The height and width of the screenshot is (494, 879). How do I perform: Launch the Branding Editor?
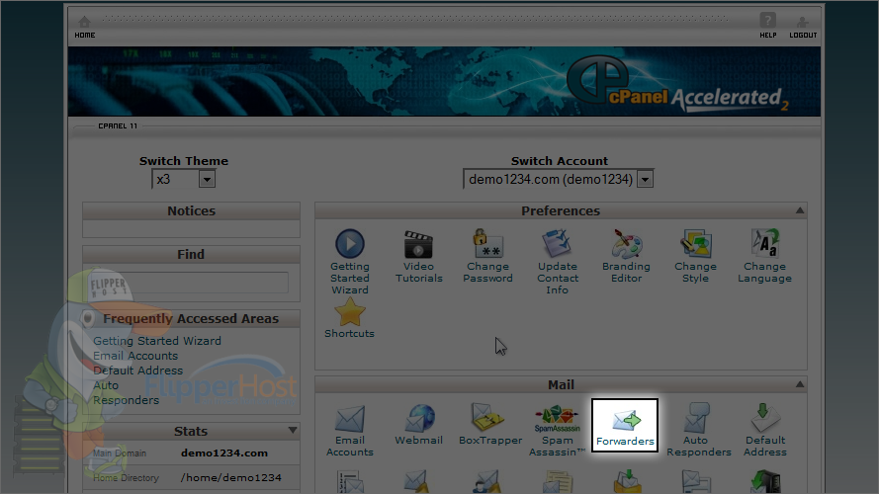(626, 256)
